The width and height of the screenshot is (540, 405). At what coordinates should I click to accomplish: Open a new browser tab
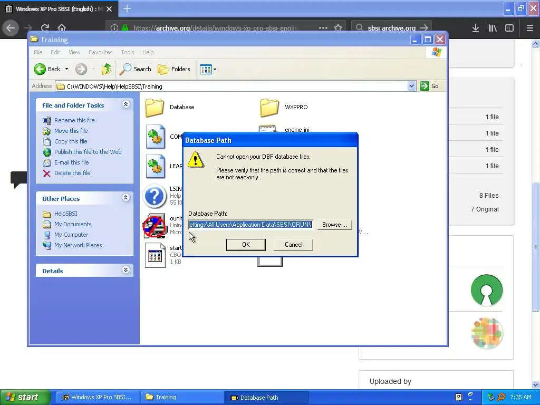coord(127,8)
